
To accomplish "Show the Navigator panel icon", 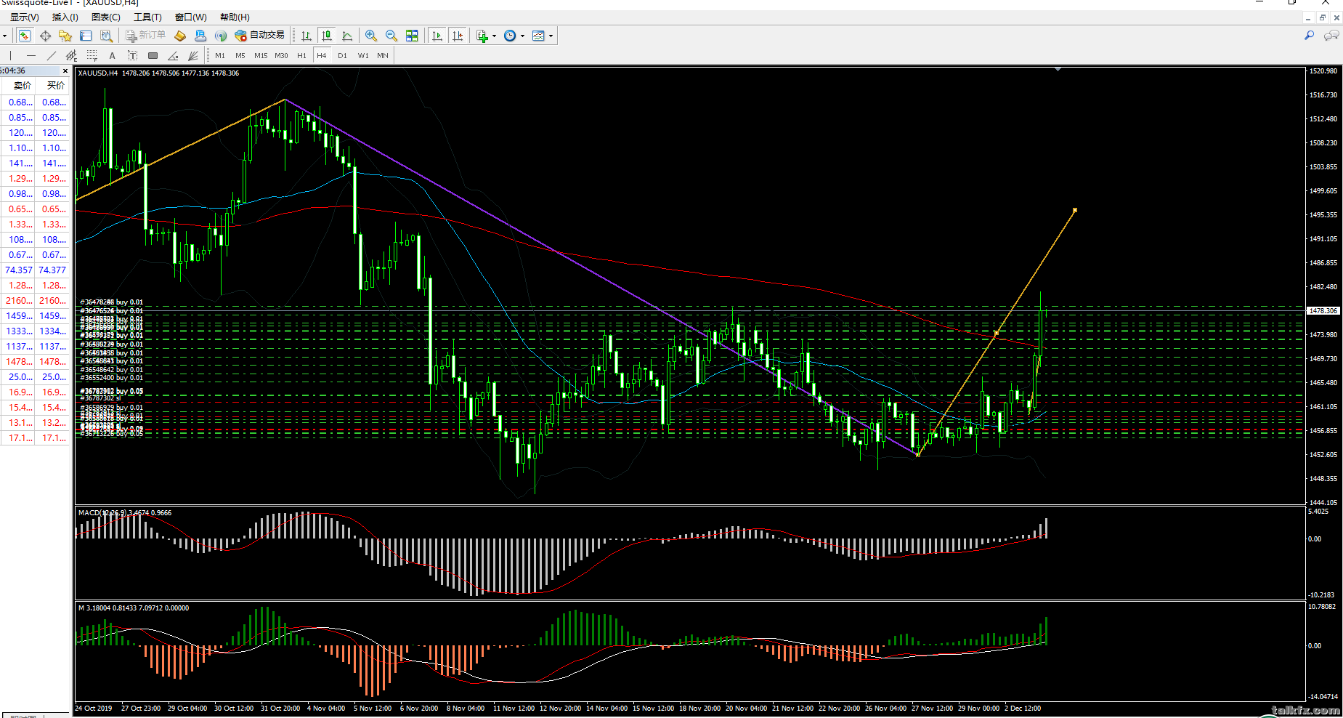I will point(65,36).
